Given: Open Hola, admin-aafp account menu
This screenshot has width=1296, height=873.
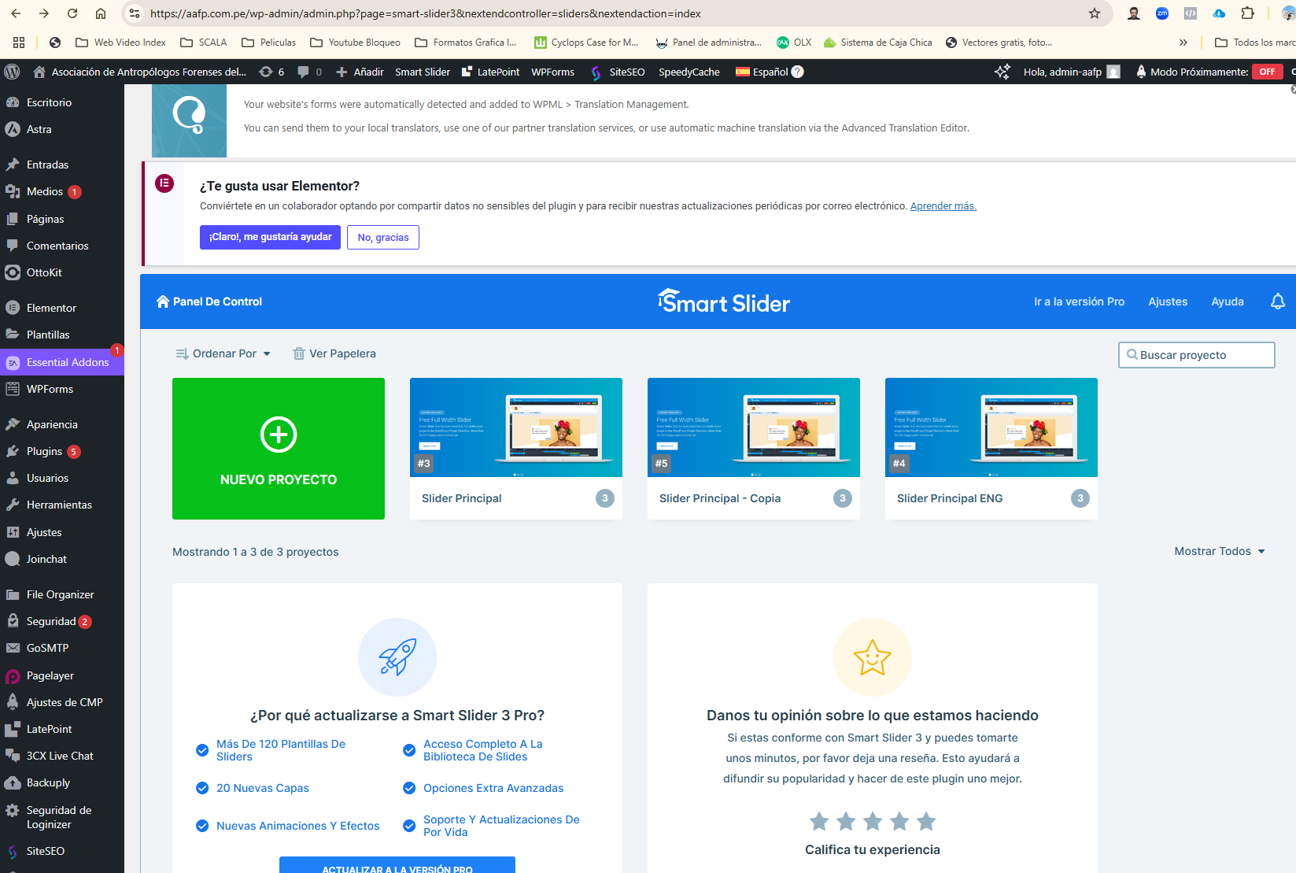Looking at the screenshot, I should 1072,72.
